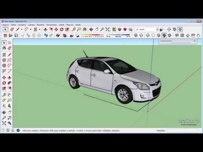
Task: Select the Make Component tool in left palette
Action: pyautogui.click(x=9, y=43)
